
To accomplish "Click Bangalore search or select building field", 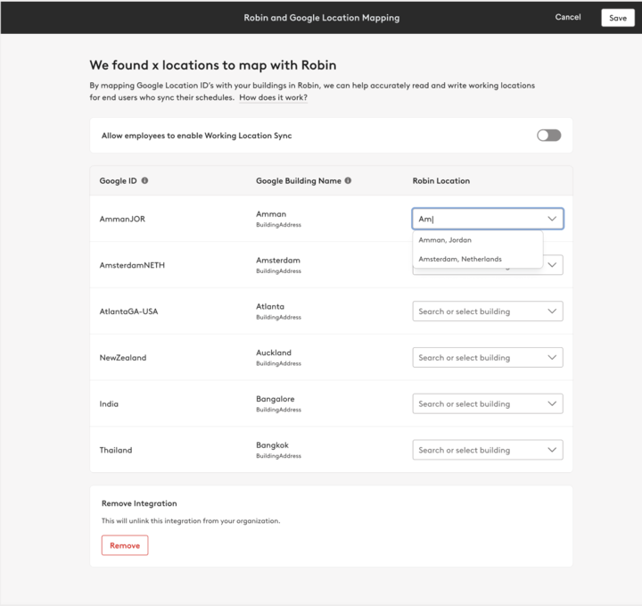I will 477,404.
